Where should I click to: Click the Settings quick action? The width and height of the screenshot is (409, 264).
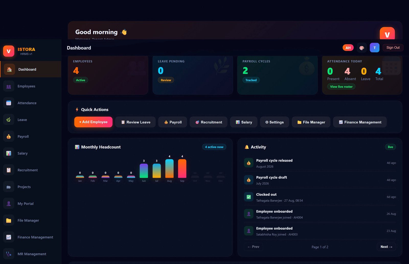point(275,122)
